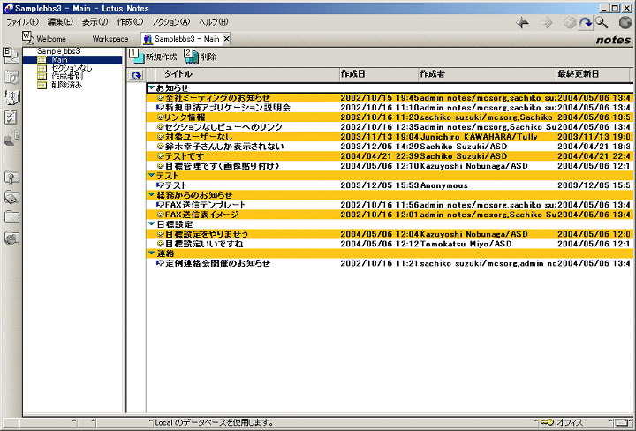This screenshot has height=431, width=636.
Task: Click the key access icon in status bar
Action: click(547, 422)
